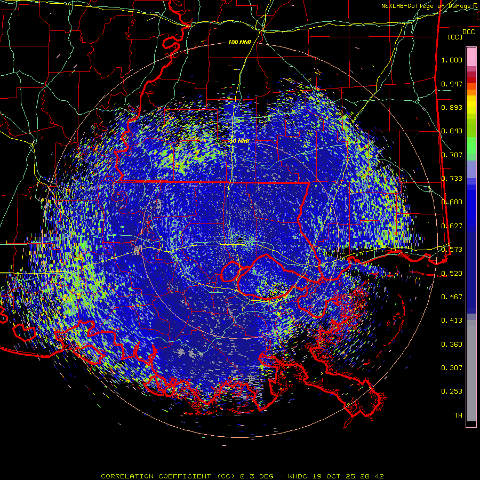Image resolution: width=480 pixels, height=480 pixels.
Task: Click the 0.947 color scale label
Action: [452, 84]
